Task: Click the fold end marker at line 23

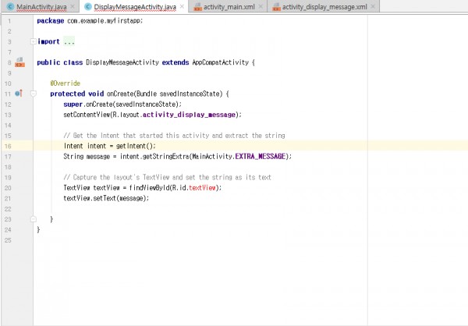Action: pos(34,219)
